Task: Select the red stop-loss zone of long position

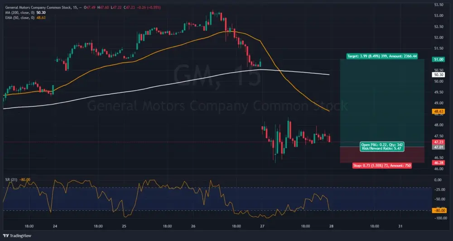Action: tap(382, 155)
